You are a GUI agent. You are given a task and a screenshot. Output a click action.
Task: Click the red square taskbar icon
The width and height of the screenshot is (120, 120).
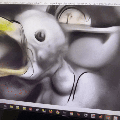(31, 109)
